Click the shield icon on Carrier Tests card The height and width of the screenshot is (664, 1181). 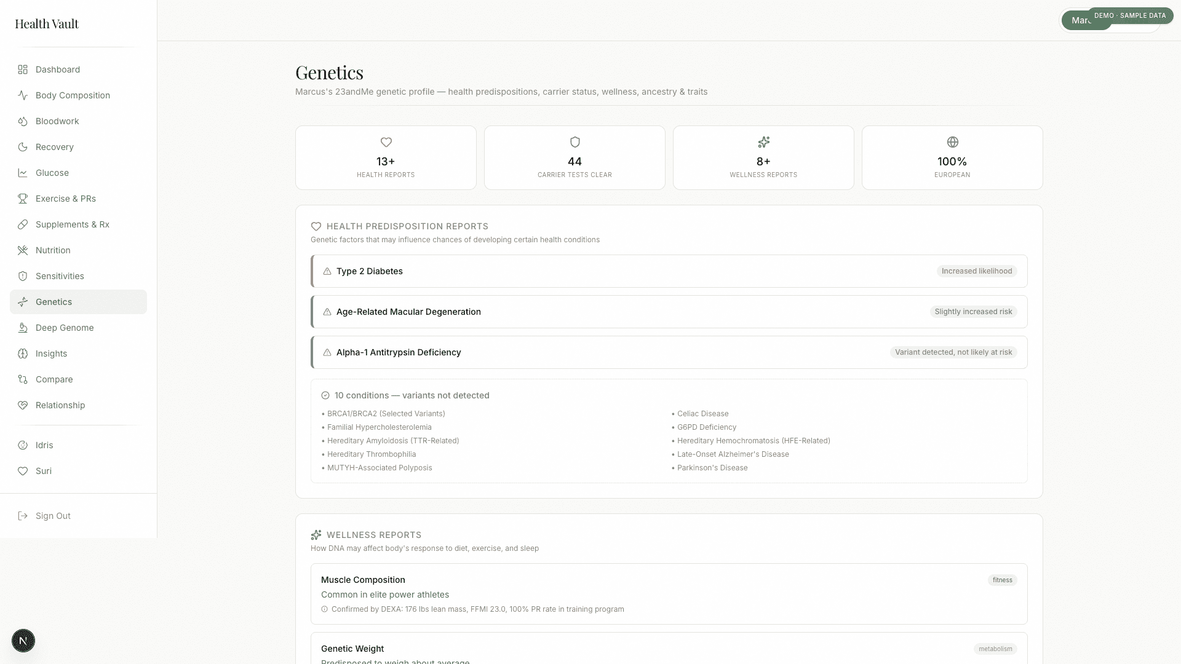point(575,142)
